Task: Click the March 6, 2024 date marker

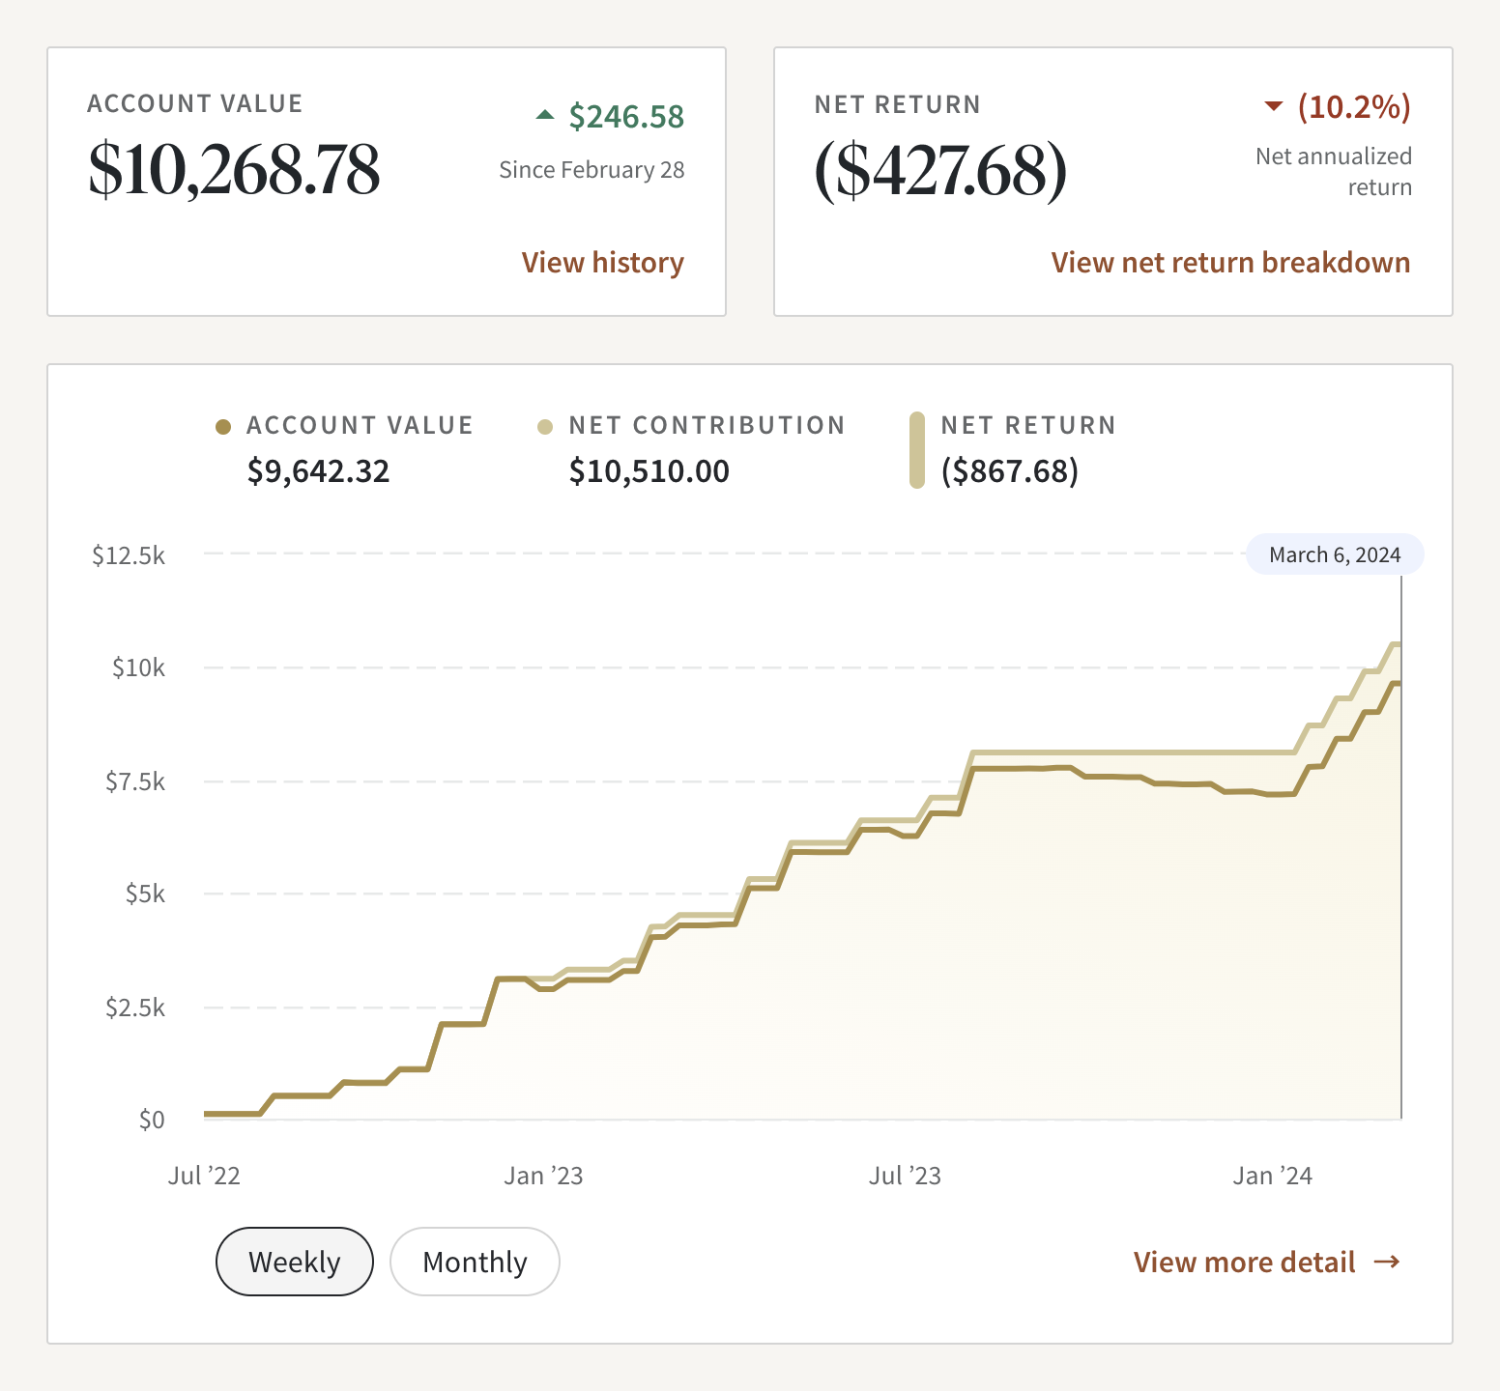Action: [1335, 554]
